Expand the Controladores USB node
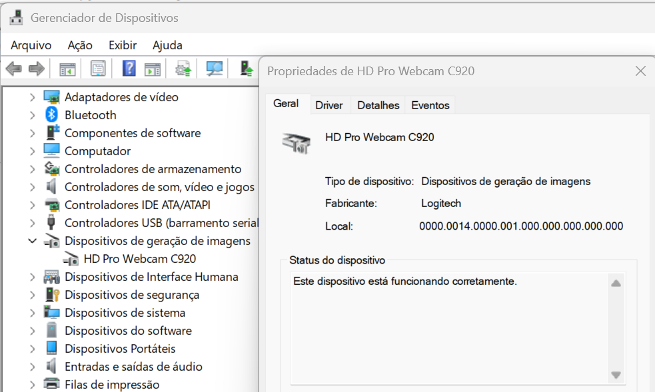The height and width of the screenshot is (392, 655). pos(32,223)
